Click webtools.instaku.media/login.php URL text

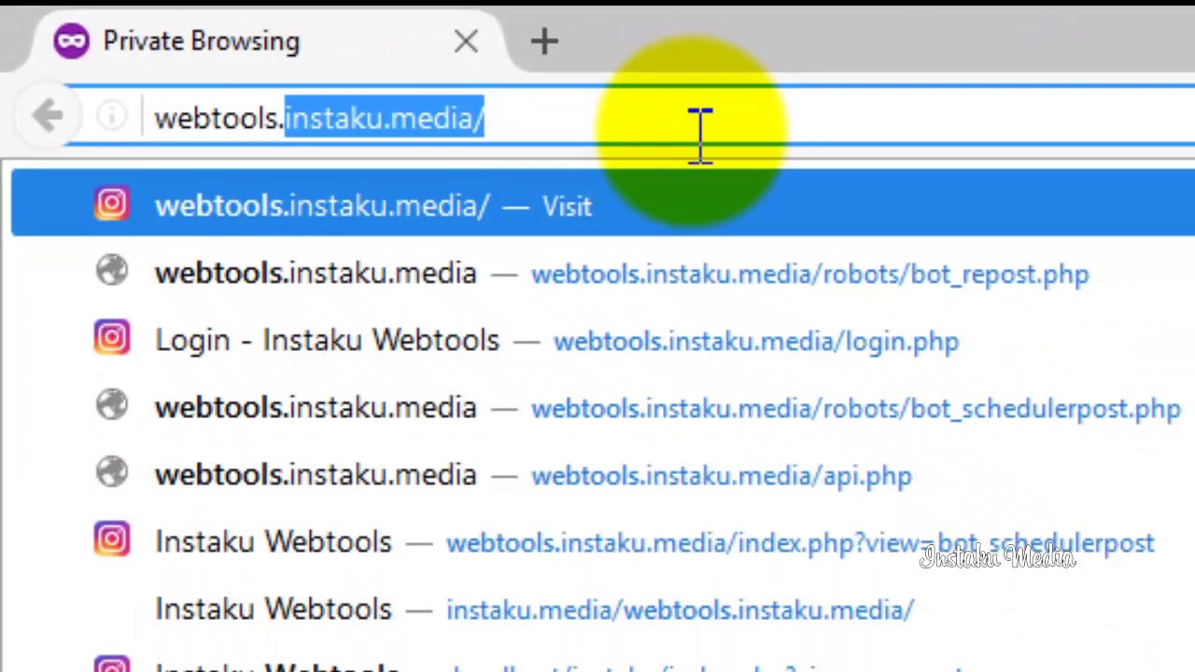[756, 342]
